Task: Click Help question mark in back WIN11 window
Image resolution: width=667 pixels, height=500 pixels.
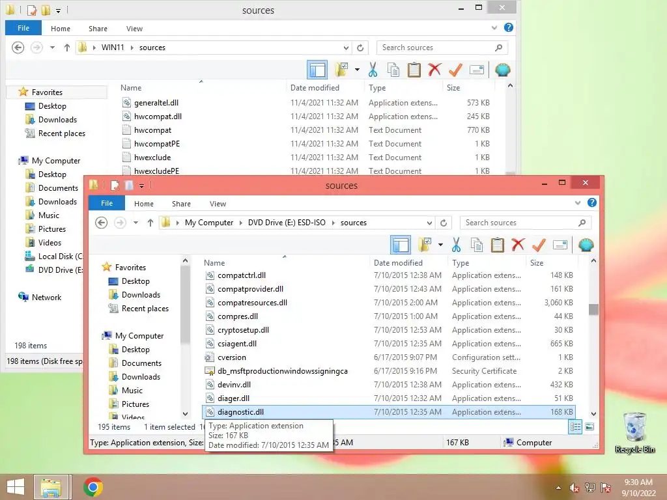Action: pyautogui.click(x=508, y=27)
